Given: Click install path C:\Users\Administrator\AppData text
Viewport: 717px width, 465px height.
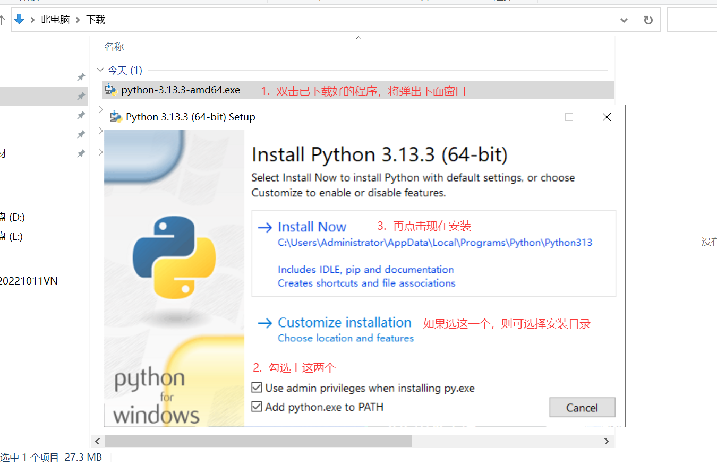Looking at the screenshot, I should pos(435,243).
